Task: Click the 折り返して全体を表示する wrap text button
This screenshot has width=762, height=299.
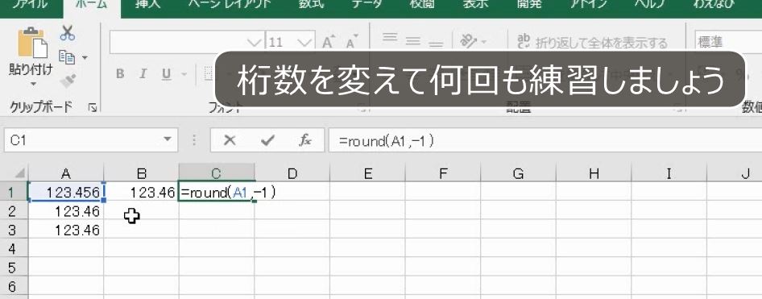Action: 592,42
